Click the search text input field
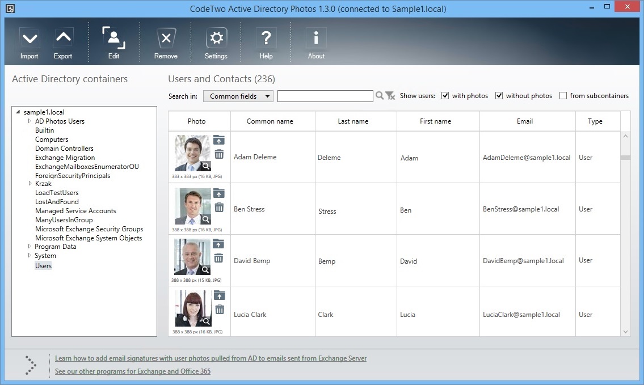Screen dimensions: 644x385 pos(325,96)
